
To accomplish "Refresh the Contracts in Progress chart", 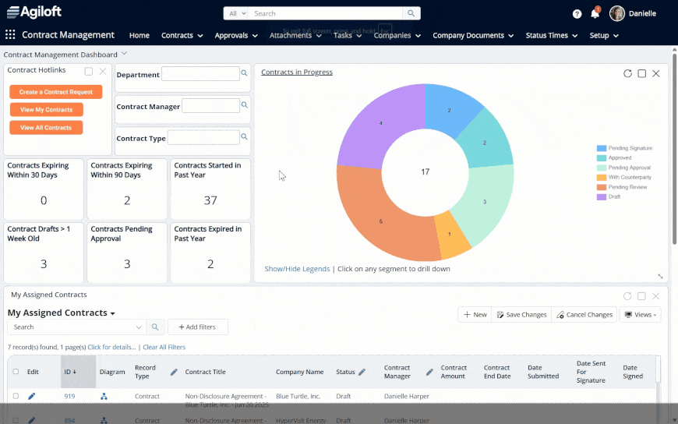I will (x=627, y=73).
